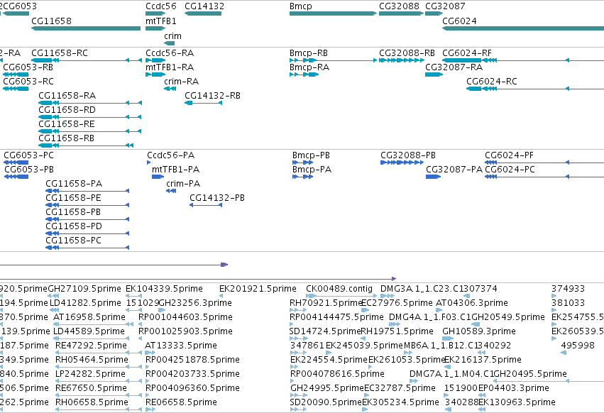Click transcript CG6024-RF
The height and width of the screenshot is (413, 604).
pos(467,53)
